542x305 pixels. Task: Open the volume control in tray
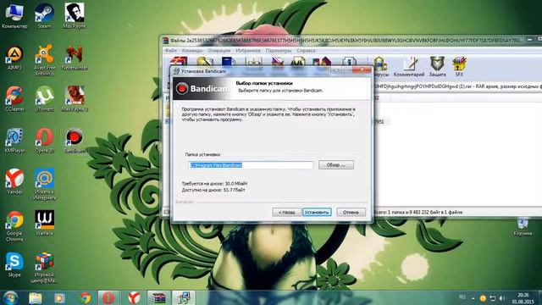tap(502, 298)
